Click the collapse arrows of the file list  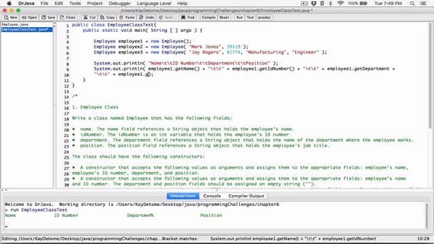(54, 25)
